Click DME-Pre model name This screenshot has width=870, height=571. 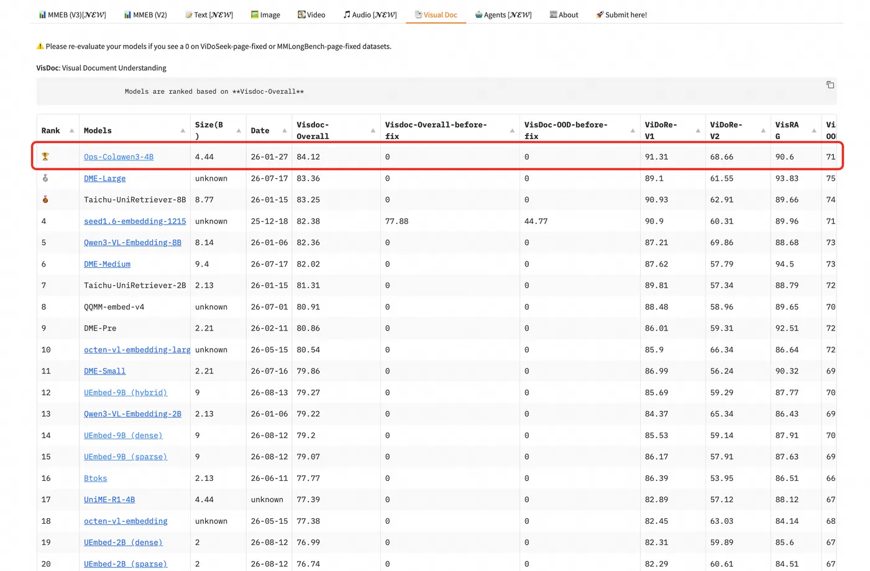100,328
